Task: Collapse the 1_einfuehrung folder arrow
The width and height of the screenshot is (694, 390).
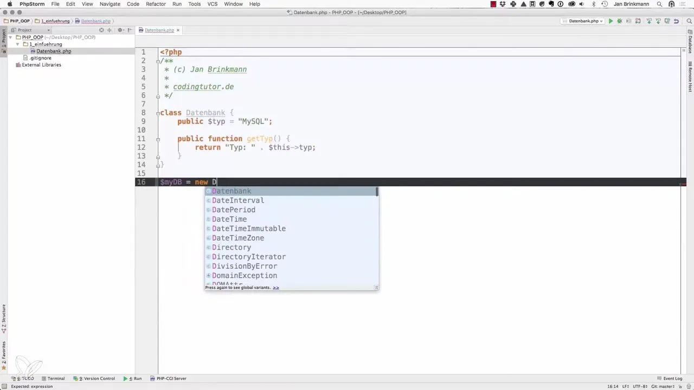Action: 18,44
